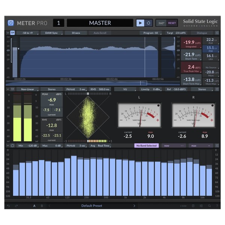
Task: Open spectrum section hamburger menu icon
Action: 217,145
